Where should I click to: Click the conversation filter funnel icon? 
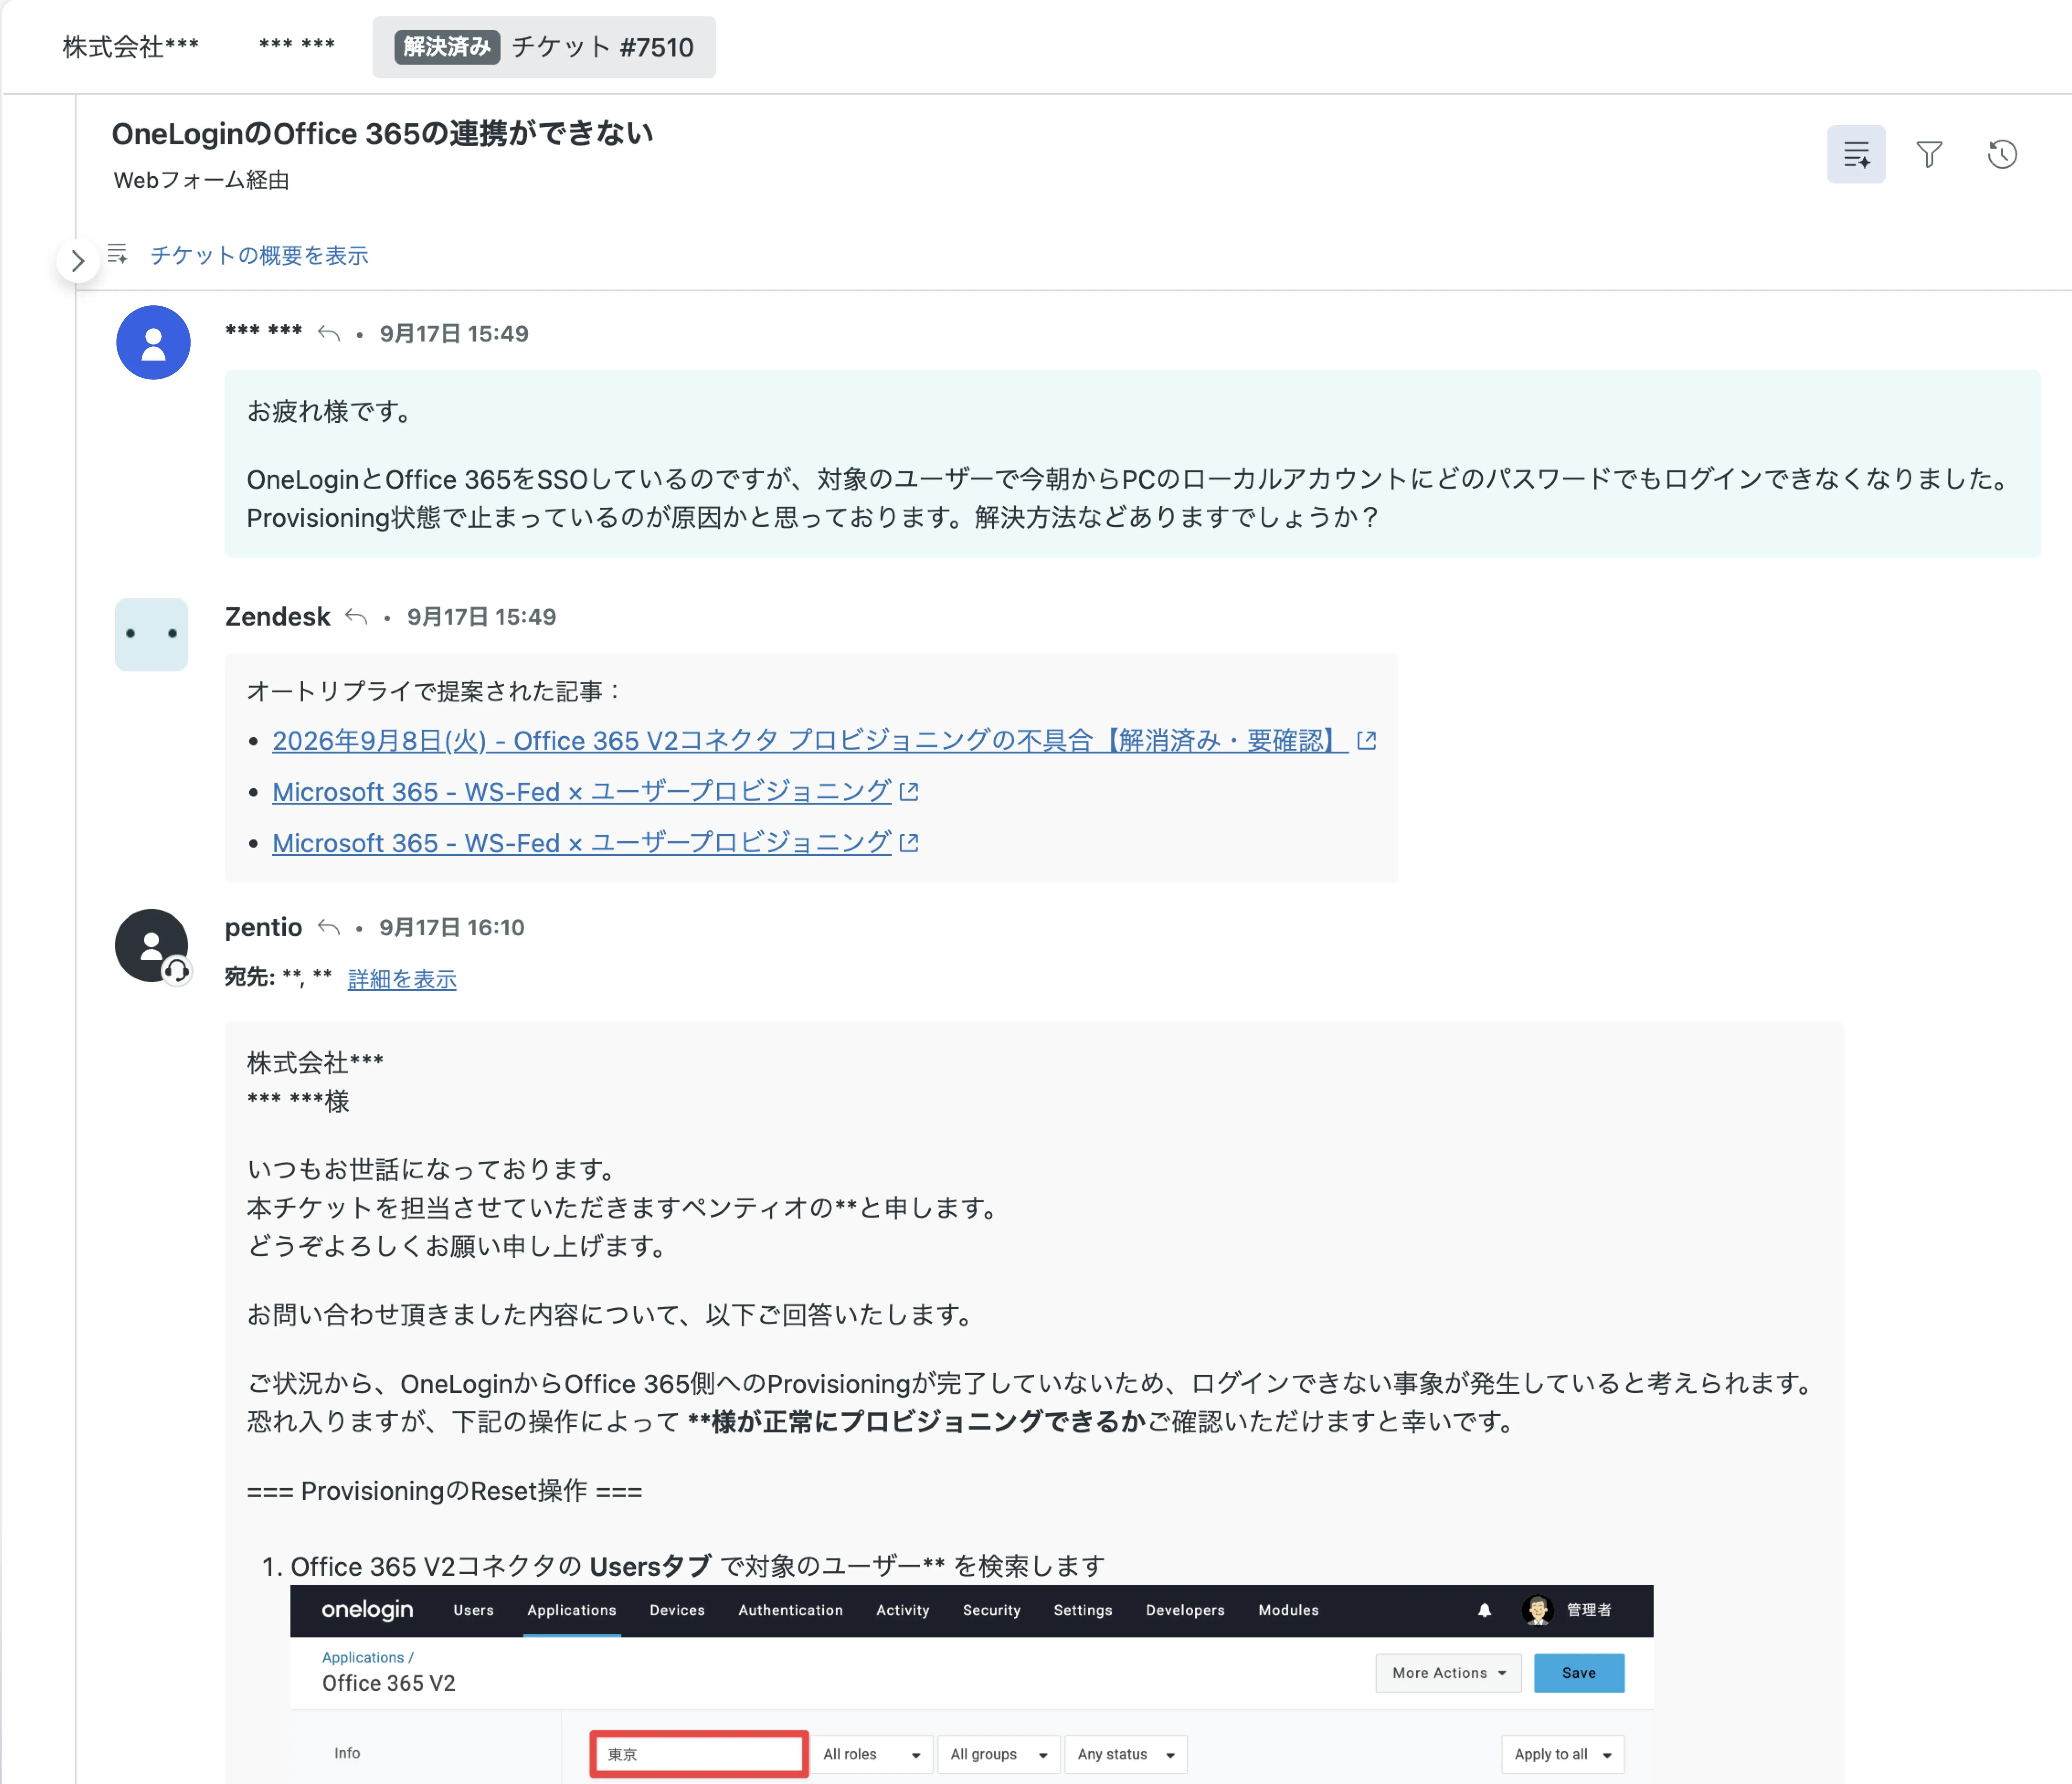(1929, 154)
